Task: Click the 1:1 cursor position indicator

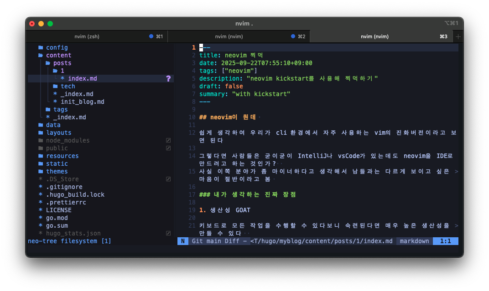Action: [x=446, y=241]
